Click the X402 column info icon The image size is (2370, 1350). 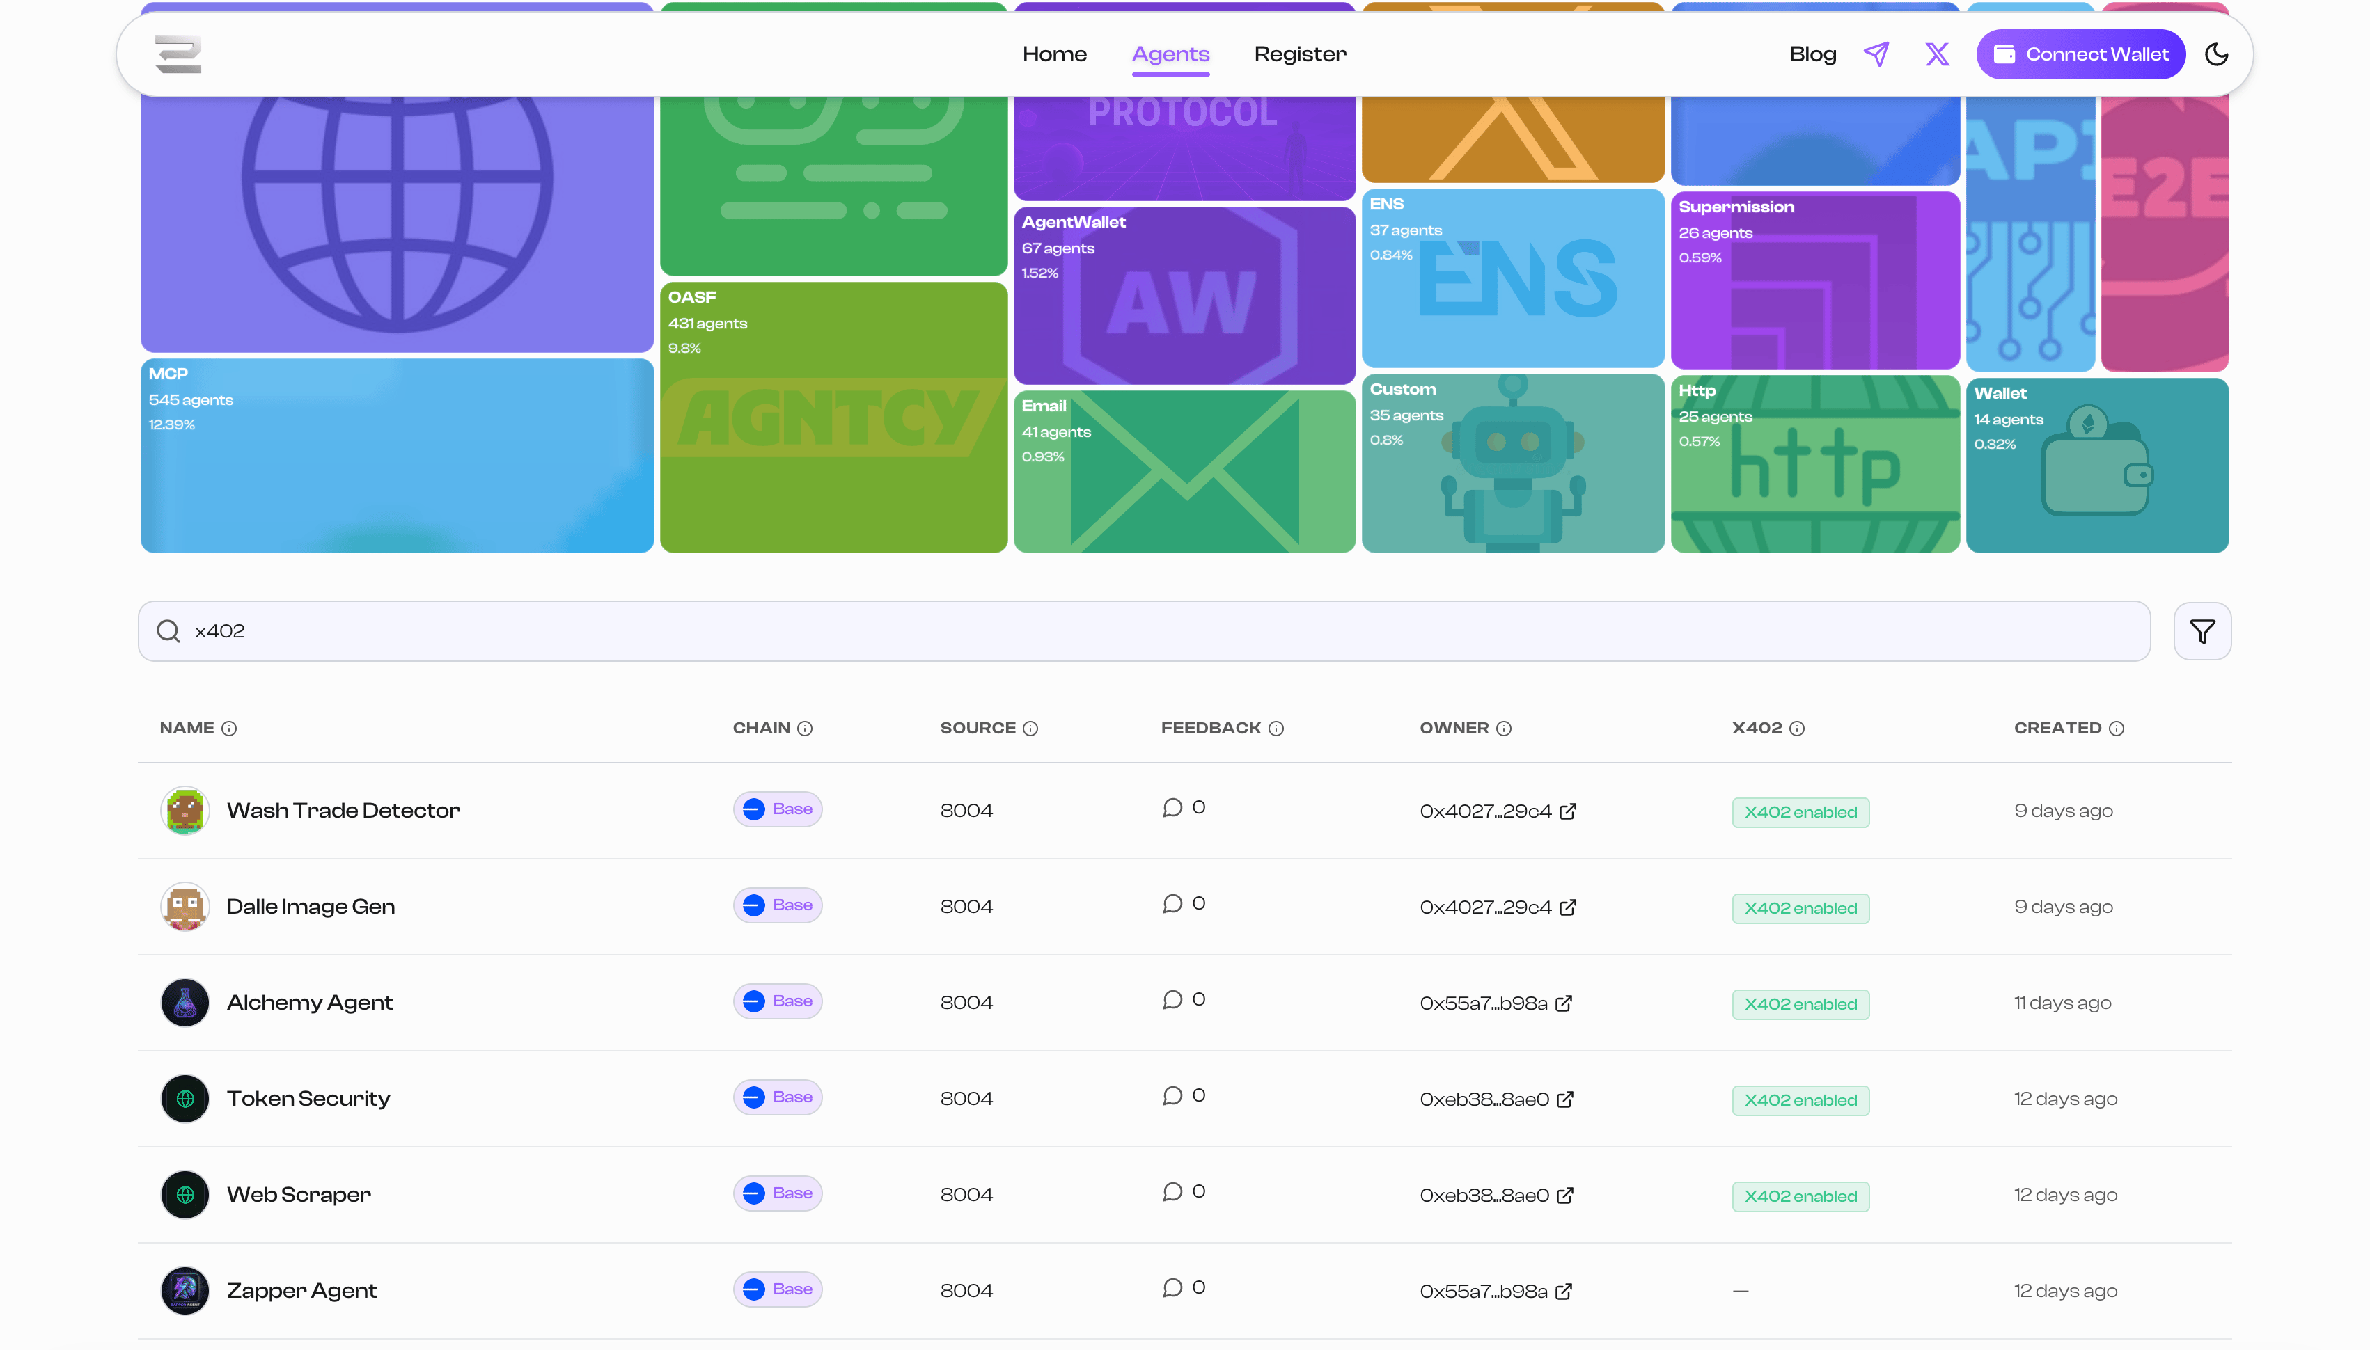coord(1798,729)
